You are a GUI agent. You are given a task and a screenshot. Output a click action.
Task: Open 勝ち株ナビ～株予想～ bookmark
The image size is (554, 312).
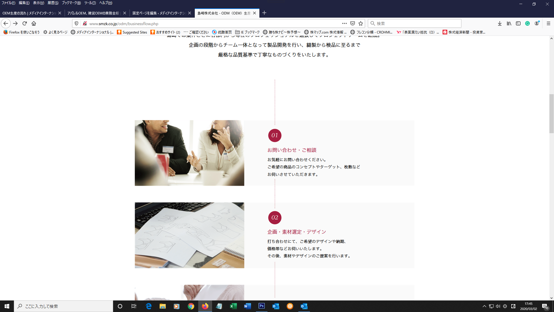tap(282, 32)
